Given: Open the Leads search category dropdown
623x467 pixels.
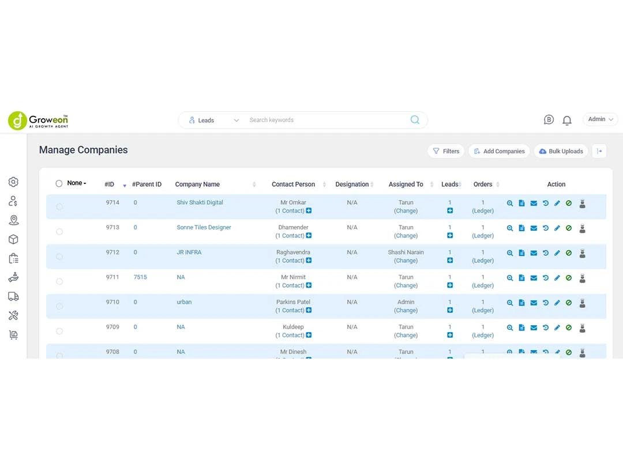Looking at the screenshot, I should [213, 120].
